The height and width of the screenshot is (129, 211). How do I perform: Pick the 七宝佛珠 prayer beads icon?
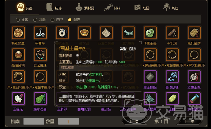click(40, 55)
